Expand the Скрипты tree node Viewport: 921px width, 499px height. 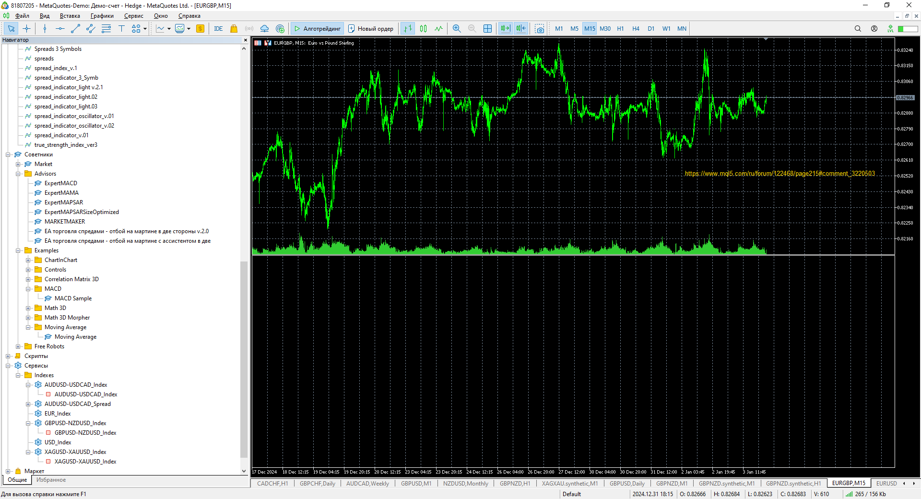point(8,356)
